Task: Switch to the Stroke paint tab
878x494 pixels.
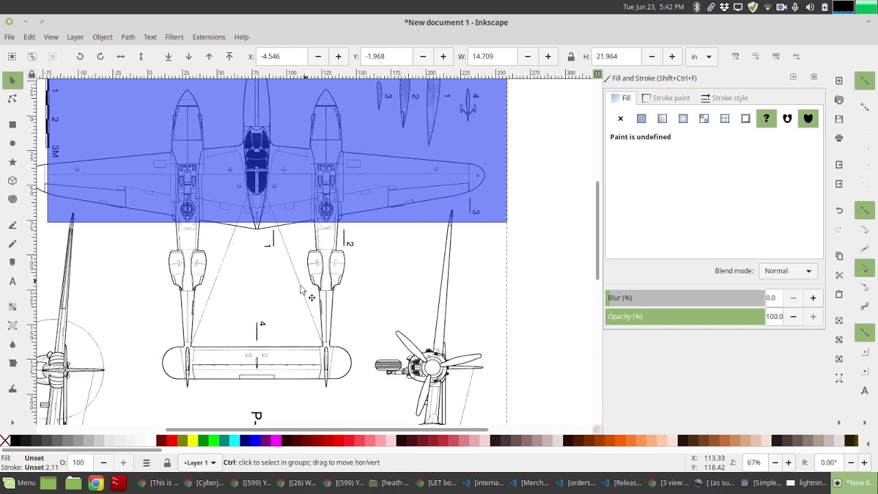Action: pos(666,98)
